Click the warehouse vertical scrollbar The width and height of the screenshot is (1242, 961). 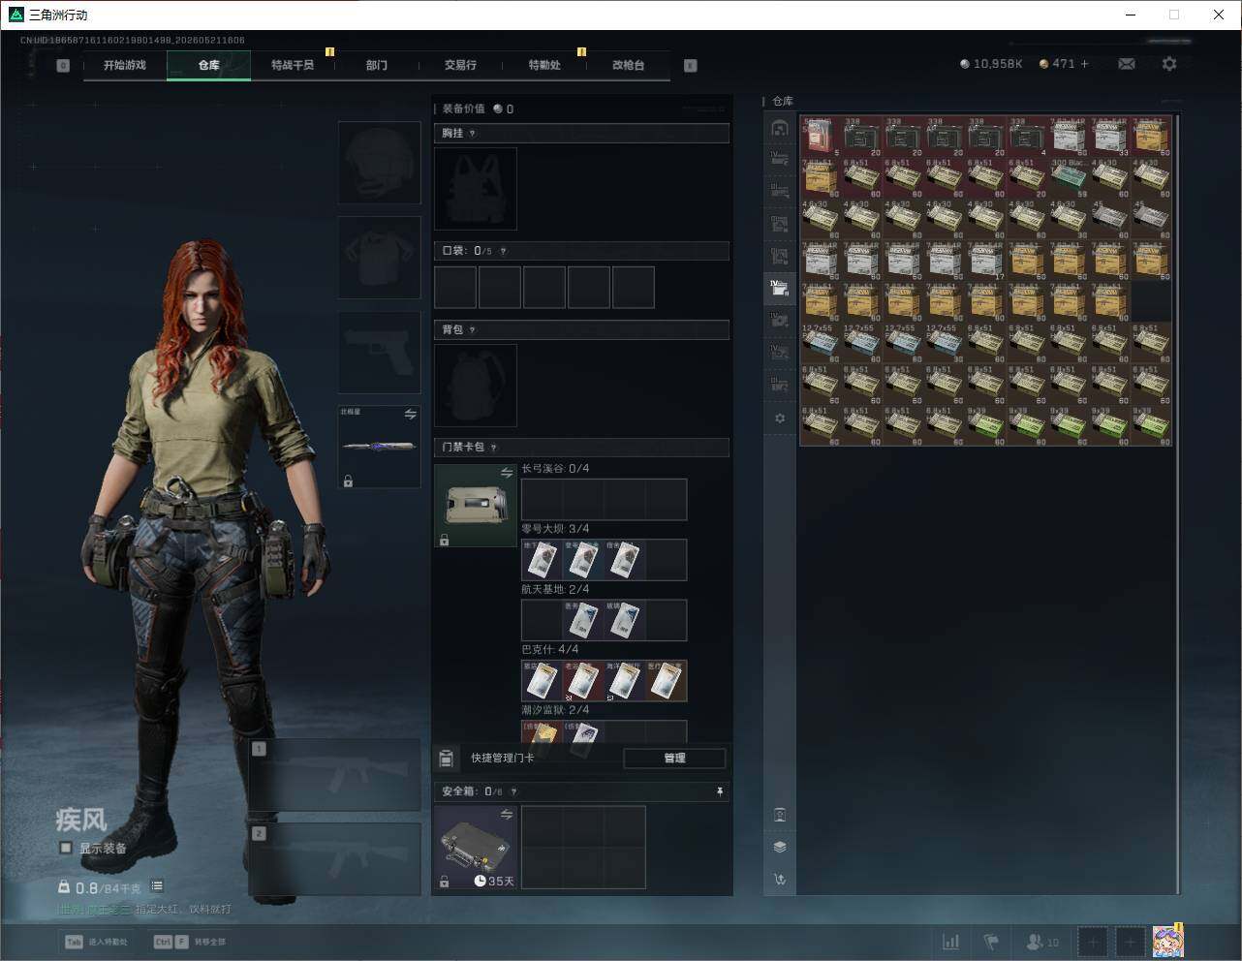(1178, 504)
